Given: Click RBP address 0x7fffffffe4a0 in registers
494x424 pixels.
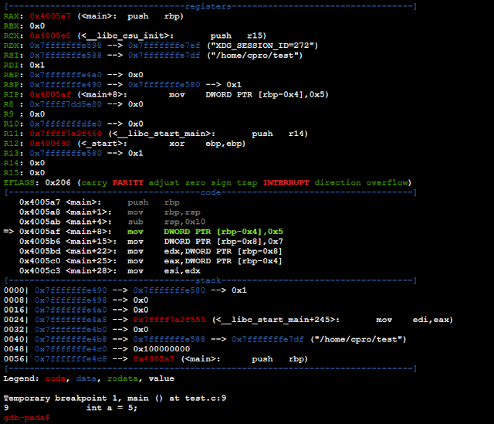Looking at the screenshot, I should click(x=66, y=75).
